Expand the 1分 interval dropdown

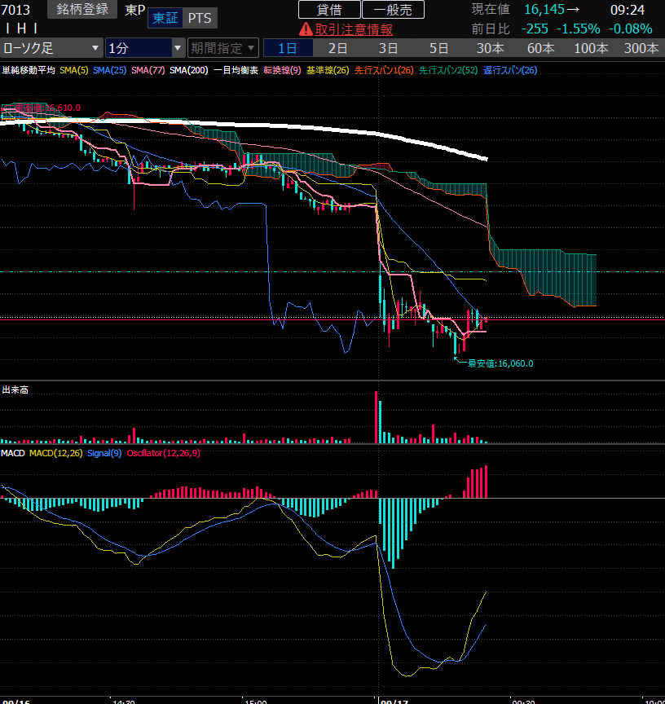point(145,48)
